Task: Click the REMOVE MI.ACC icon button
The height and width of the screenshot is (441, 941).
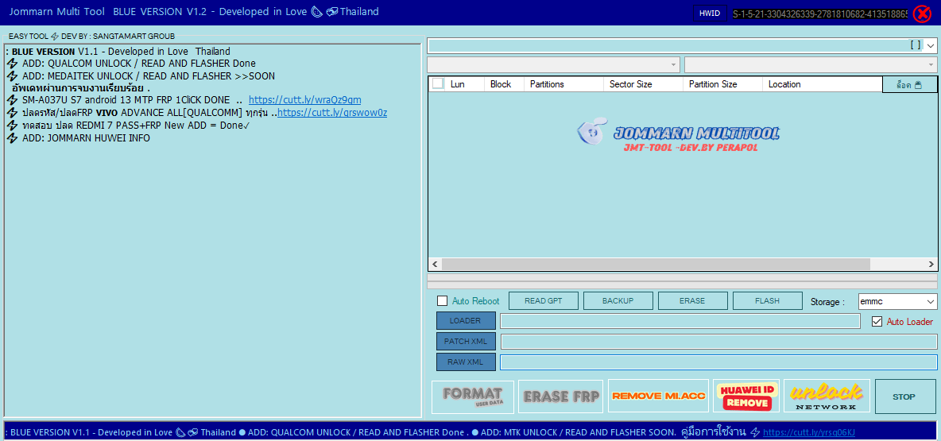Action: pos(658,396)
